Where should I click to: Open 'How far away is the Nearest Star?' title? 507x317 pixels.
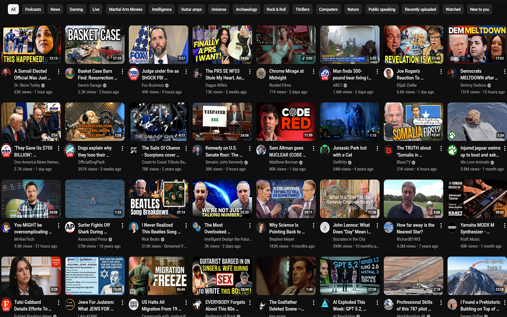click(x=416, y=228)
